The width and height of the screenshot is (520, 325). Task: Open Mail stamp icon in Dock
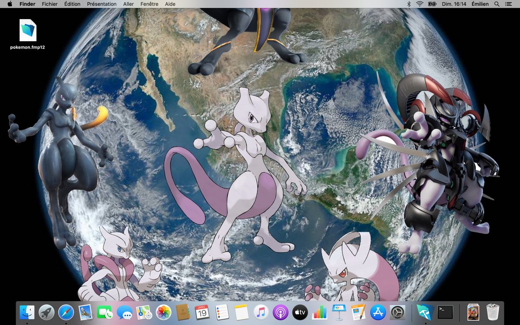pyautogui.click(x=86, y=312)
